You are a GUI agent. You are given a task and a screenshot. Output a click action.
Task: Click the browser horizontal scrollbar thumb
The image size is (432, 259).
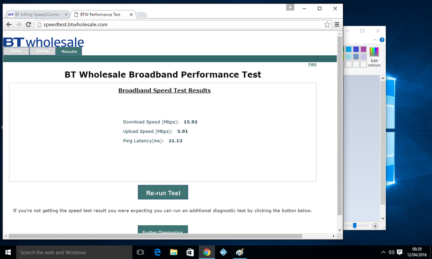[x=155, y=236]
